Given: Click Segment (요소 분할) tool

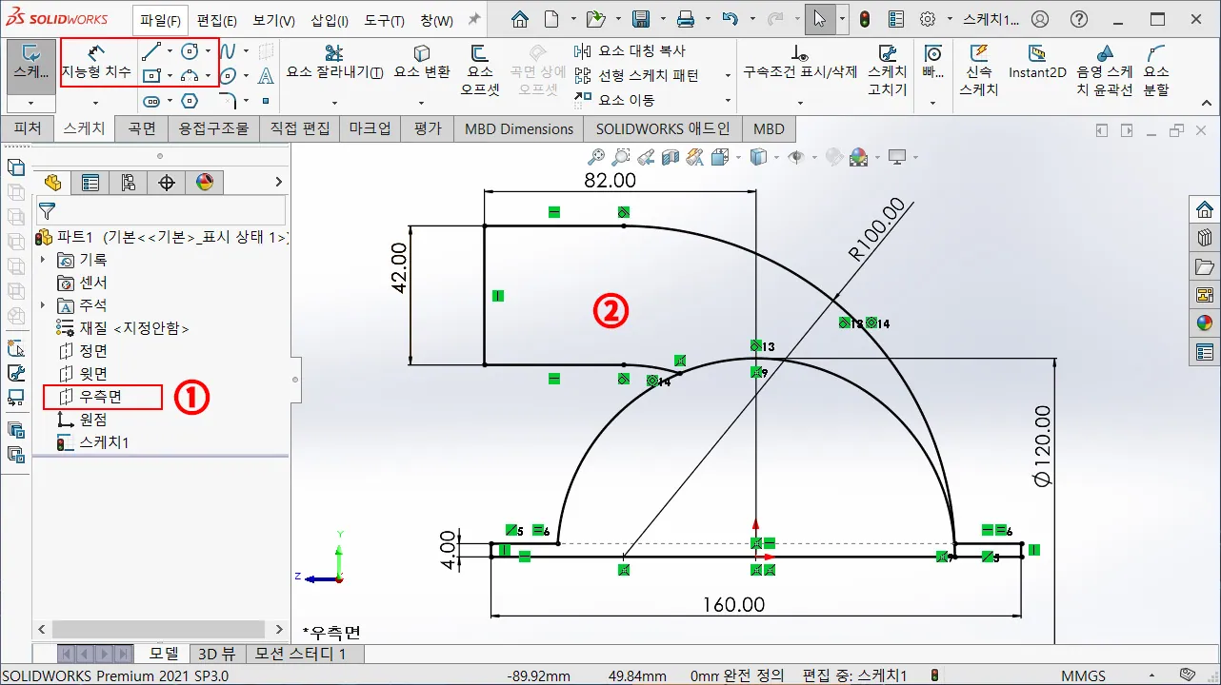Looking at the screenshot, I should [x=1156, y=70].
